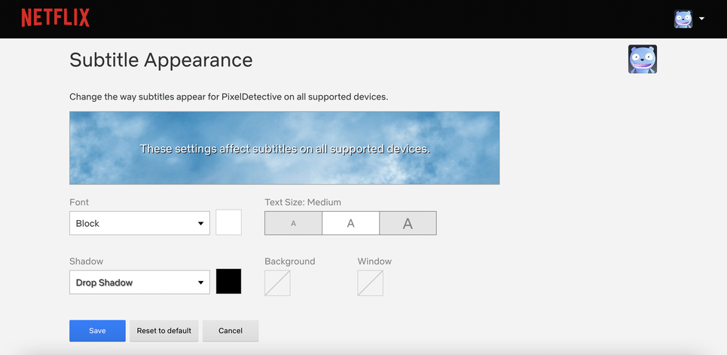This screenshot has width=727, height=355.
Task: Expand the account menu caret
Action: point(702,19)
